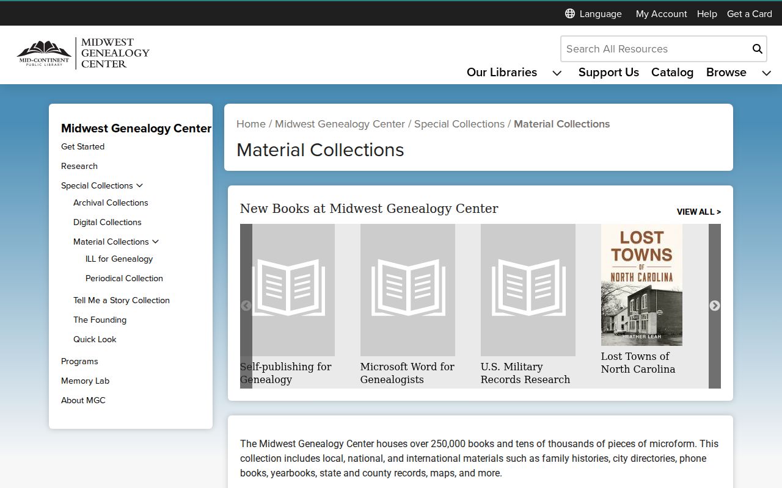The image size is (782, 488).
Task: Select Digital Collections in sidebar
Action: point(108,222)
